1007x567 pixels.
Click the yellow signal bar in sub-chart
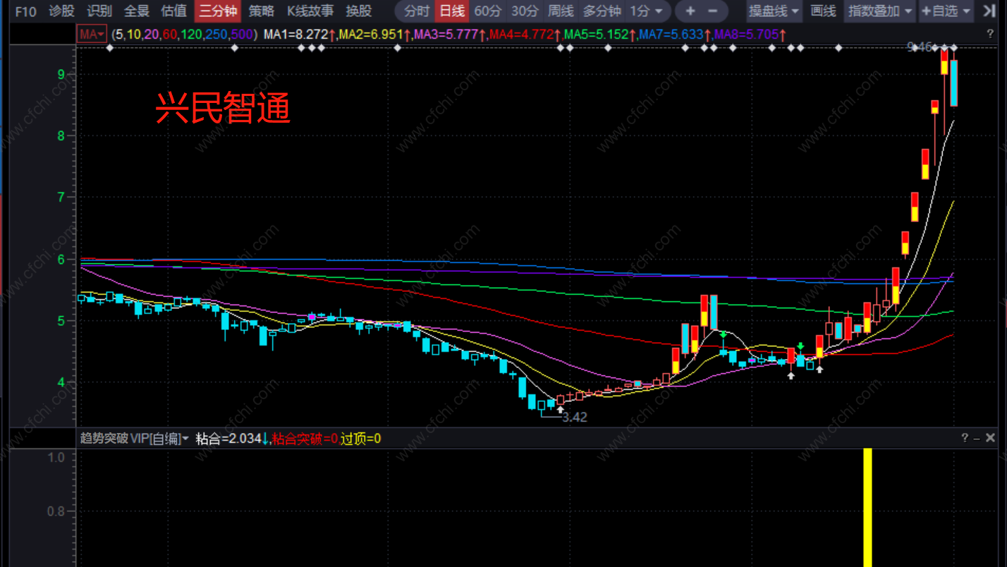pyautogui.click(x=868, y=507)
